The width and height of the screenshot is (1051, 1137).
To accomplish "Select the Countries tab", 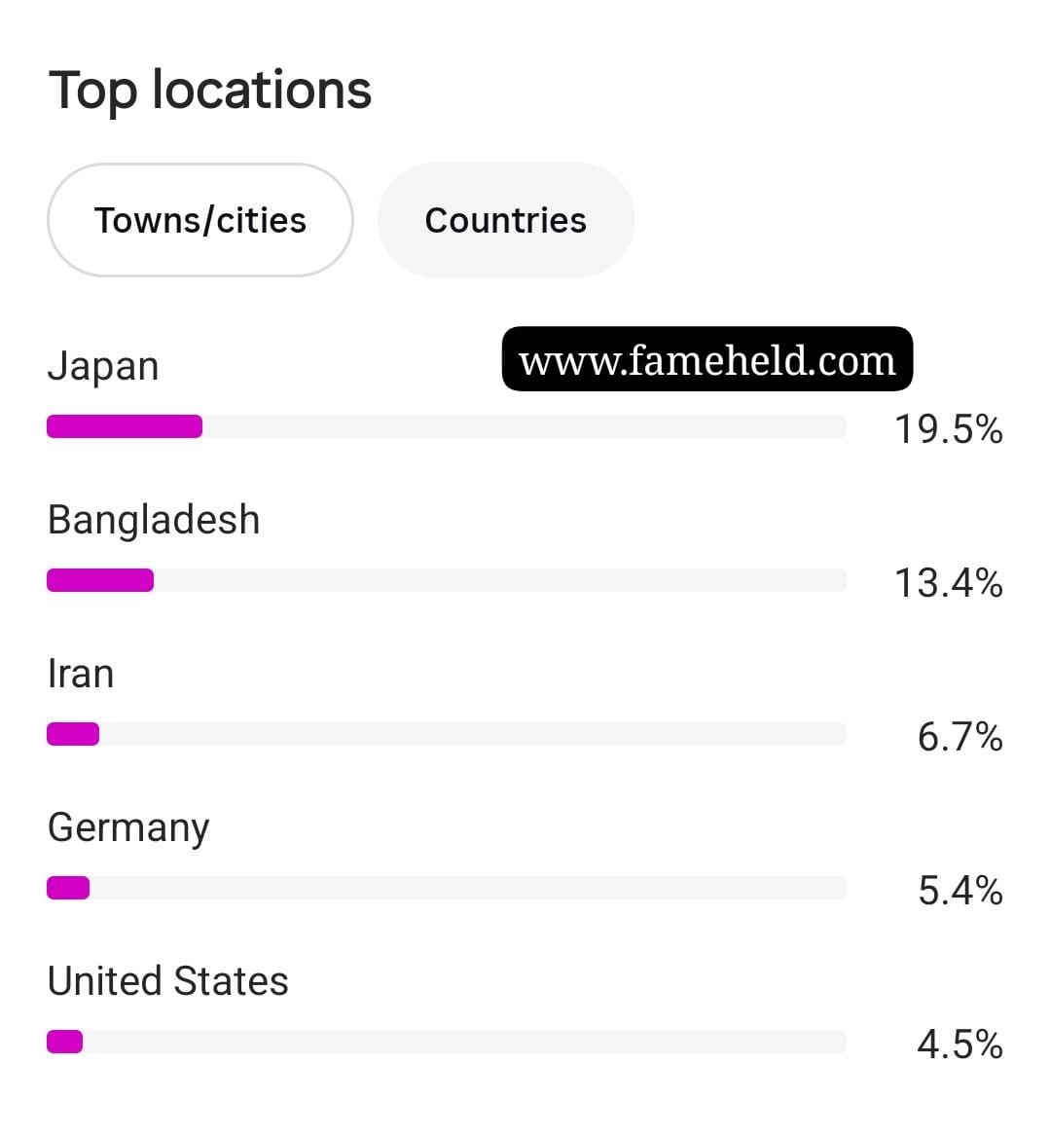I will point(506,220).
